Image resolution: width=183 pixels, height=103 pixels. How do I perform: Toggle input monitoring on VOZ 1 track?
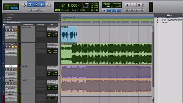(x=9, y=30)
